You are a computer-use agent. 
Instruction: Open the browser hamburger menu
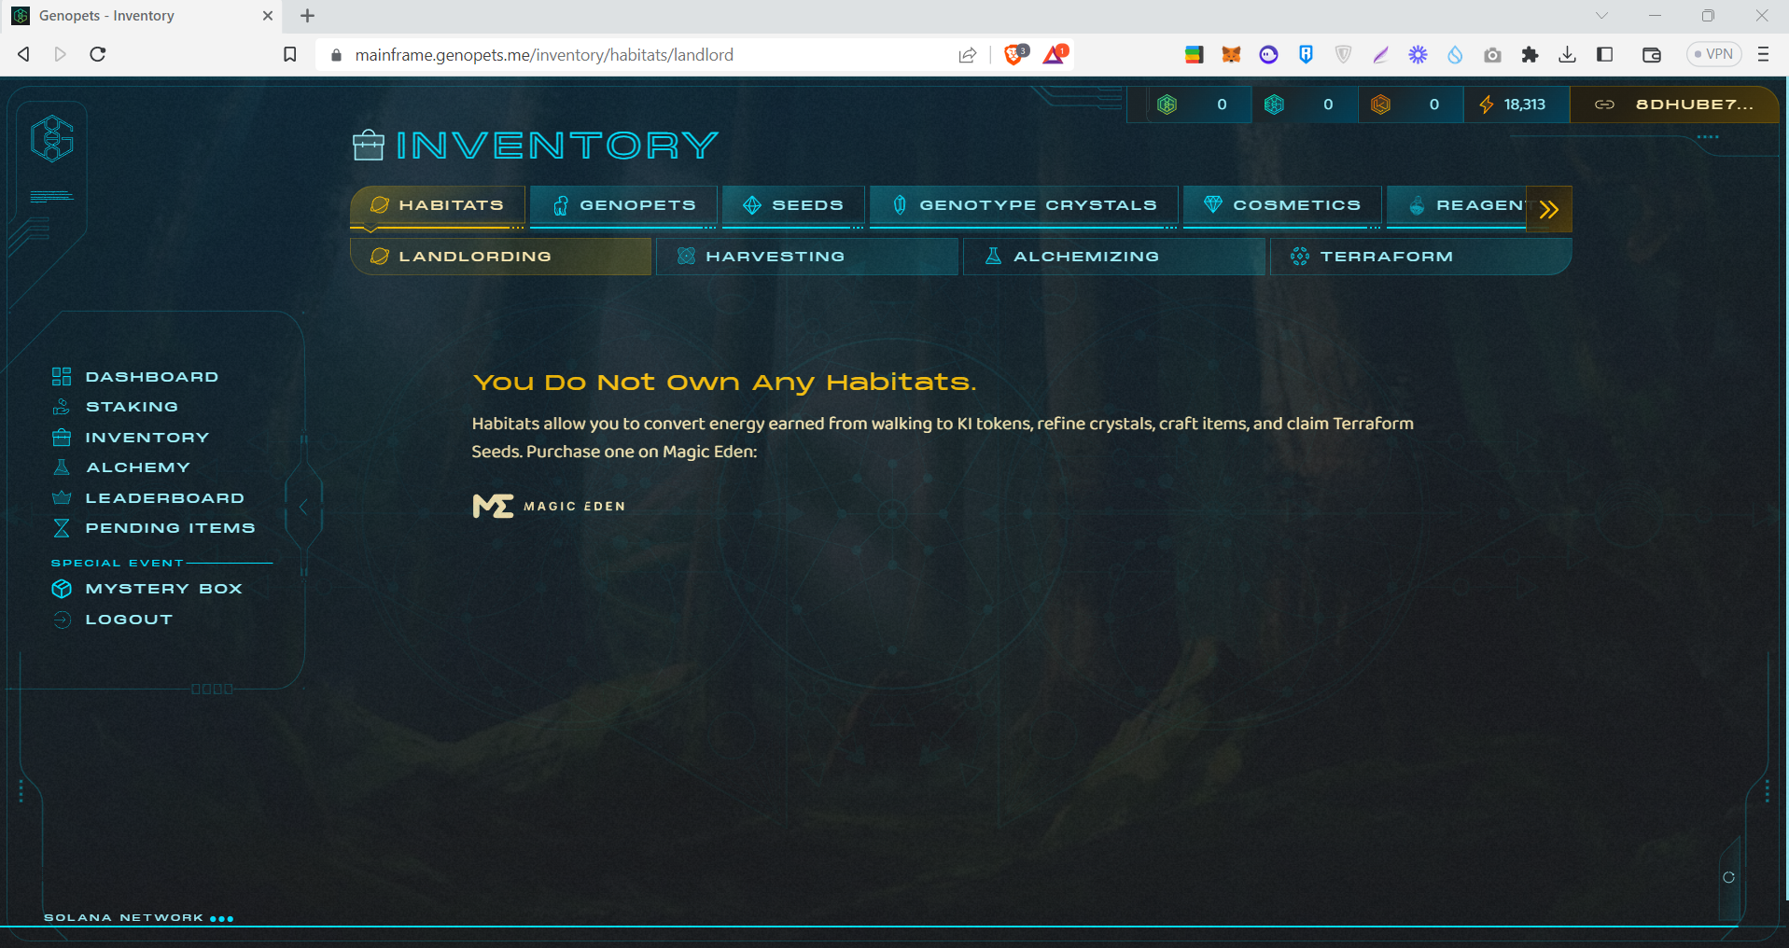click(x=1763, y=54)
